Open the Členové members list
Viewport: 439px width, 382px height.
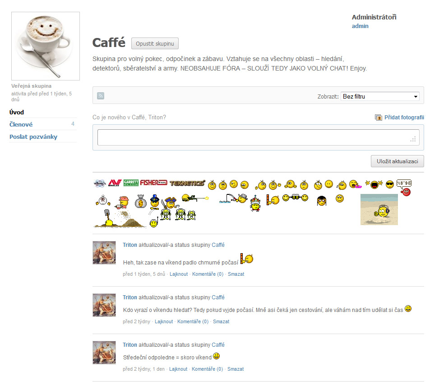tap(21, 124)
